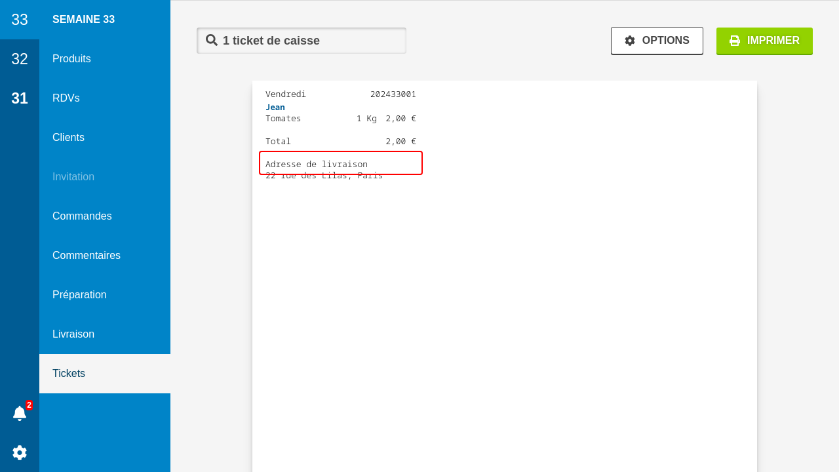Open settings via the bottom-left gear icon
Screen dimensions: 839x472
click(x=20, y=452)
